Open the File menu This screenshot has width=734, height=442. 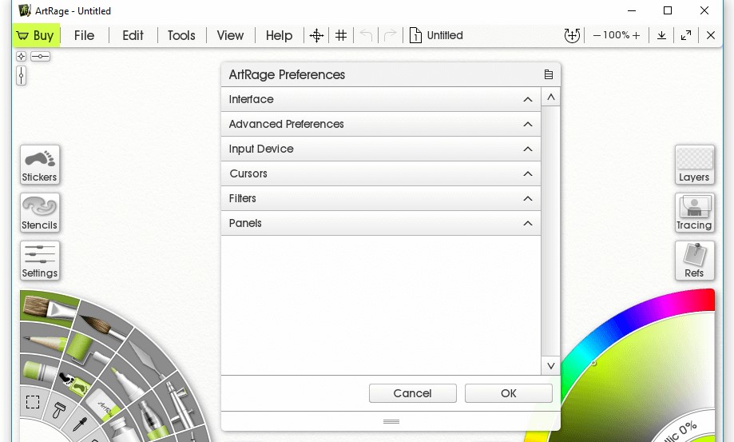pos(84,36)
